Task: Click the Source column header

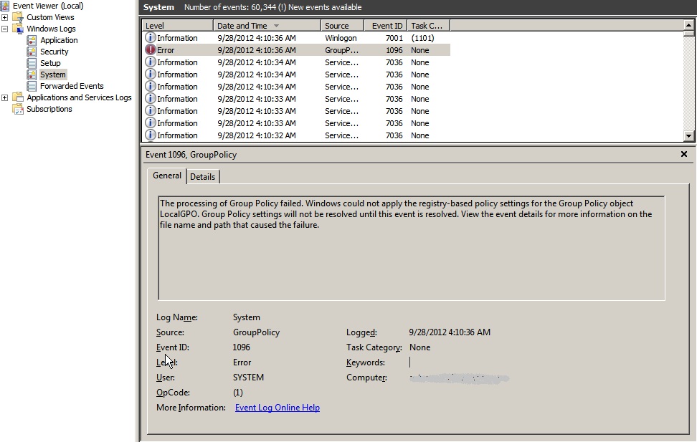Action: 342,26
